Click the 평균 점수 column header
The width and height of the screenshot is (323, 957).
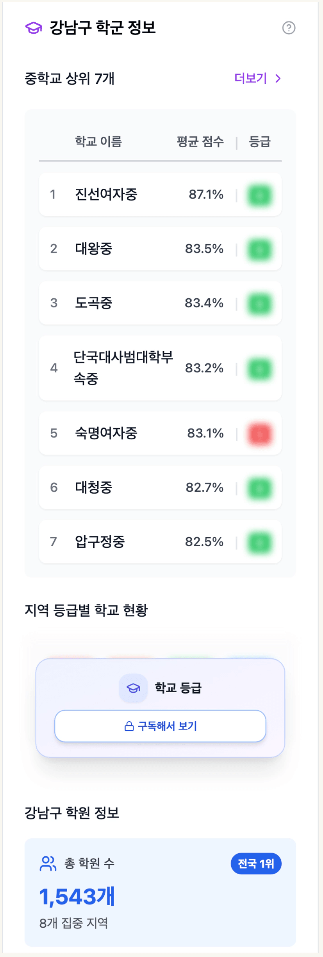[200, 142]
